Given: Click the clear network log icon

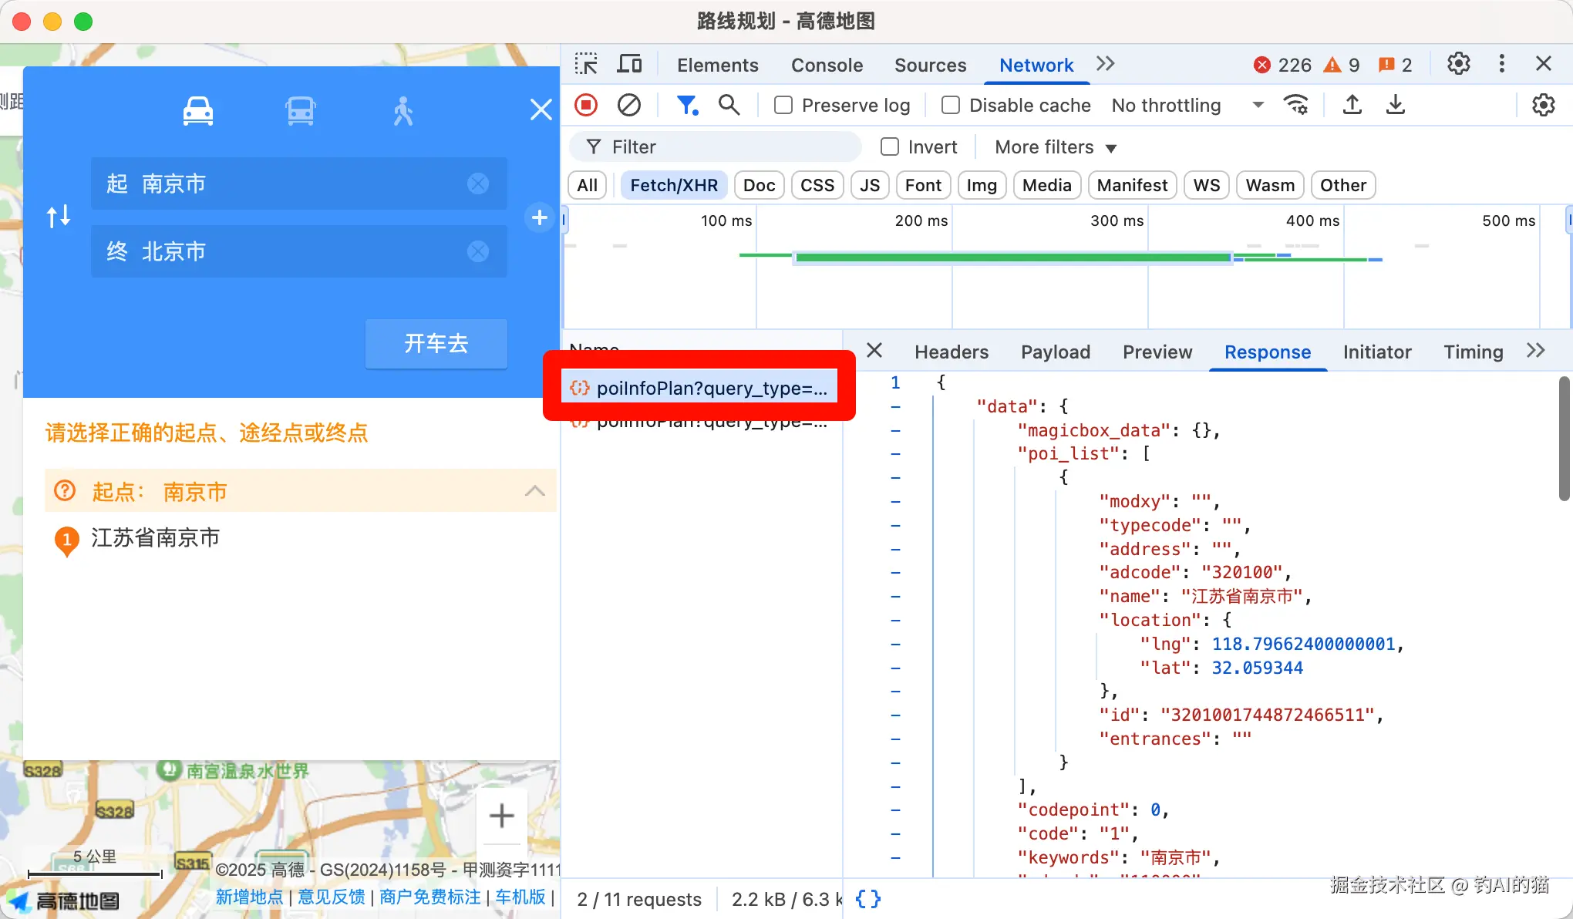Looking at the screenshot, I should pos(629,105).
